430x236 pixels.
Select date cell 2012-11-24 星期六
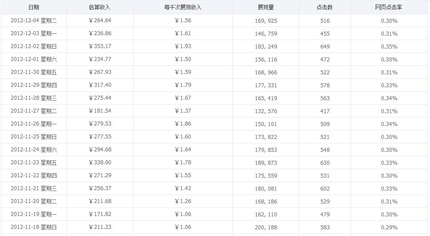[34, 149]
